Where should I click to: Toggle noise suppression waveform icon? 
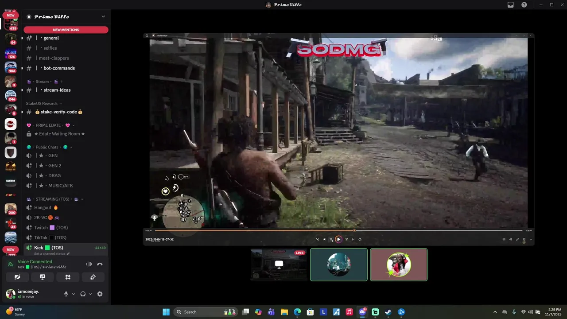click(89, 264)
